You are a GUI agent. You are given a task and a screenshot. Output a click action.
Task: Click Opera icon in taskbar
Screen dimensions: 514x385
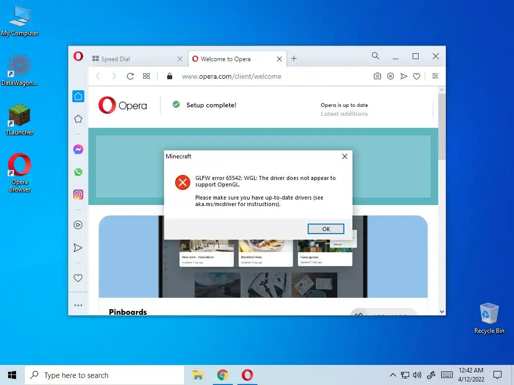(247, 375)
